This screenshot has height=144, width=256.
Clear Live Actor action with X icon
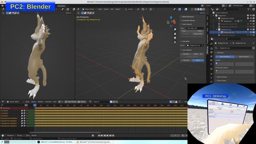[x=202, y=45]
